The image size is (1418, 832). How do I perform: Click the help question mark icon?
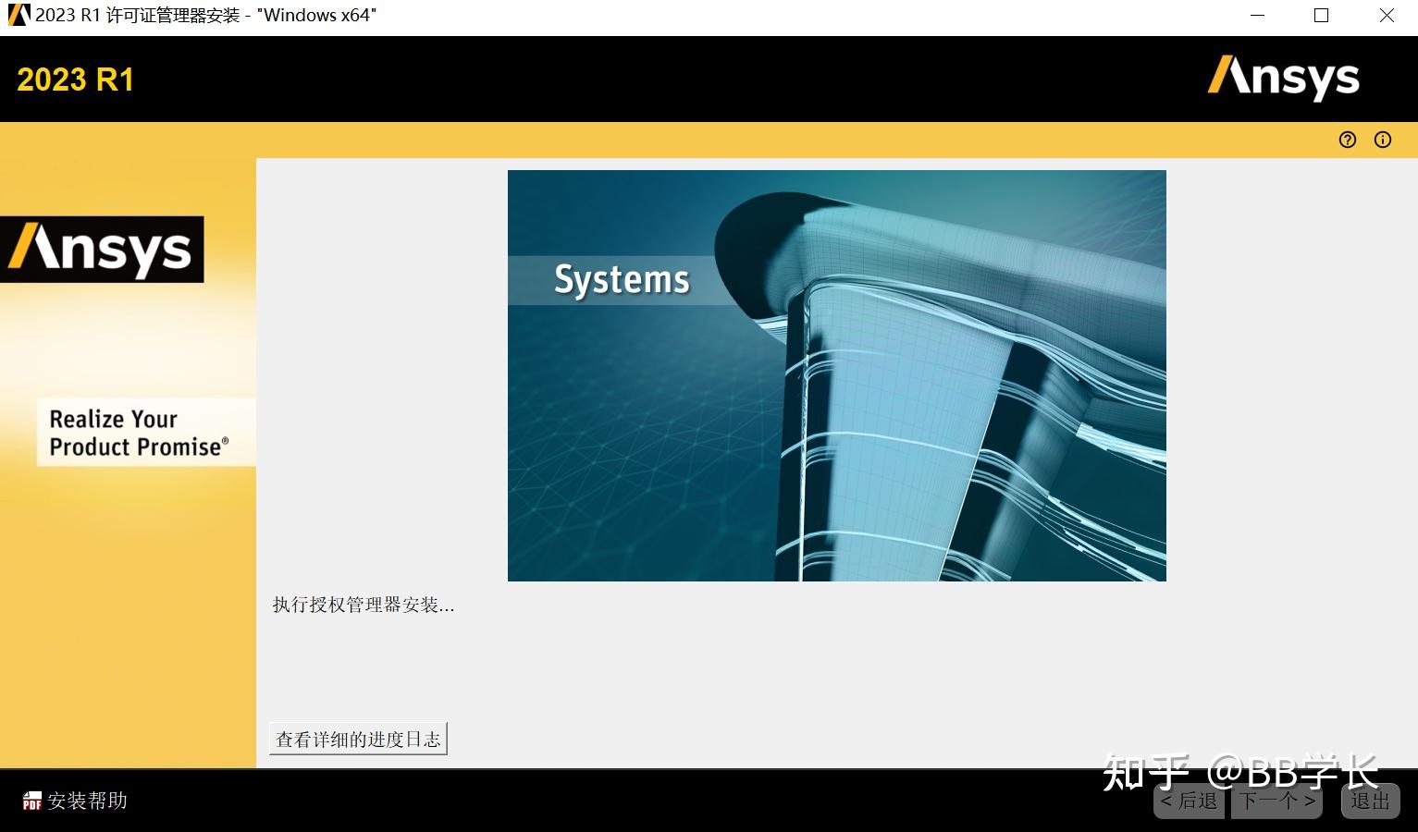click(1347, 140)
